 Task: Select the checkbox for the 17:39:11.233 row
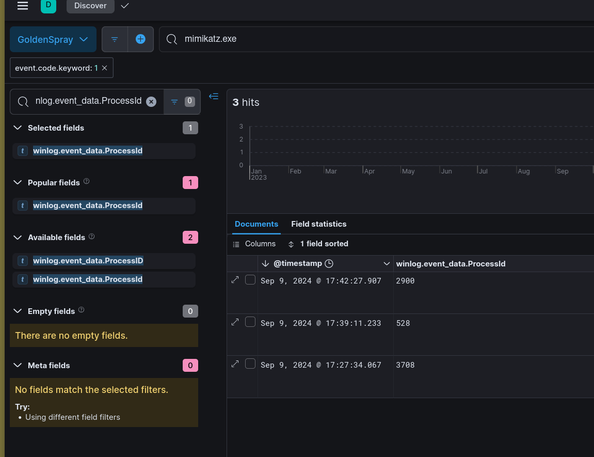coord(250,322)
